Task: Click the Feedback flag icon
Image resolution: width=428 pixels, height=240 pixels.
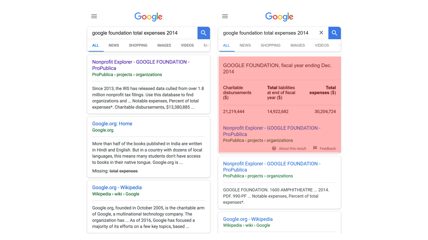Action: (x=315, y=148)
